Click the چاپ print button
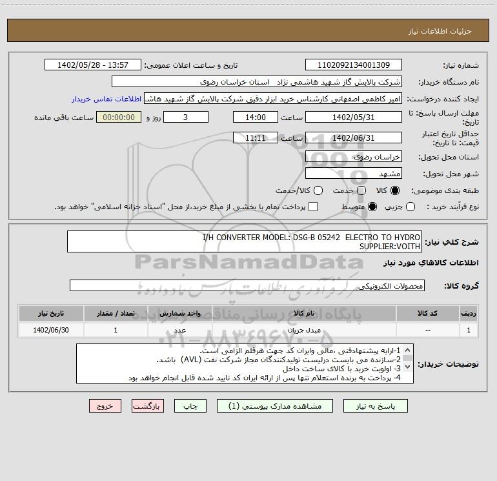The height and width of the screenshot is (481, 497). click(x=190, y=406)
